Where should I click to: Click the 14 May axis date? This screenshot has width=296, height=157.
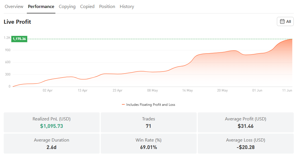tap(188, 90)
